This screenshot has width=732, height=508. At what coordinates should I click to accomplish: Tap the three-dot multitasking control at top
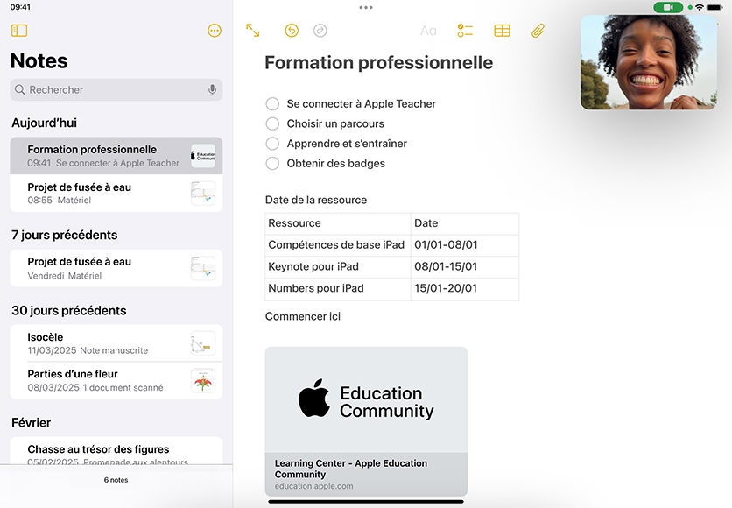366,8
